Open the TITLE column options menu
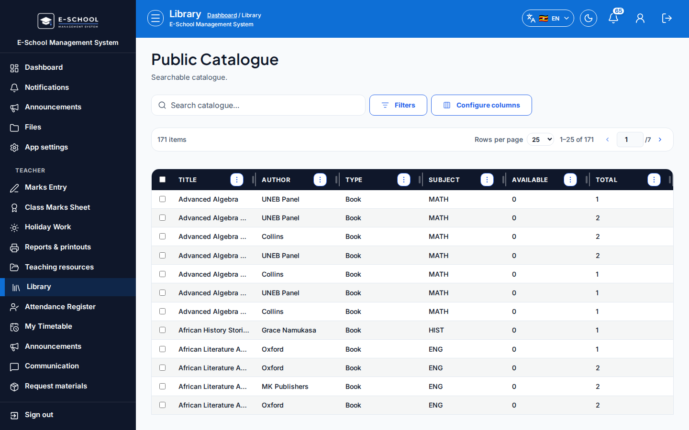 (237, 180)
